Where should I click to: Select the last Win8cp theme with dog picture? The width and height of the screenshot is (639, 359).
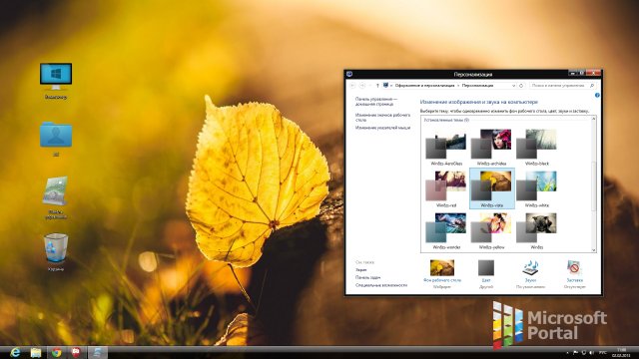coord(537,230)
